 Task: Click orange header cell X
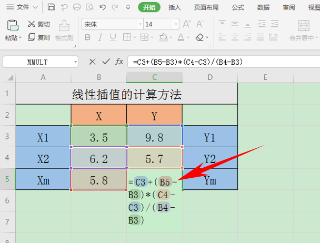[x=99, y=115]
